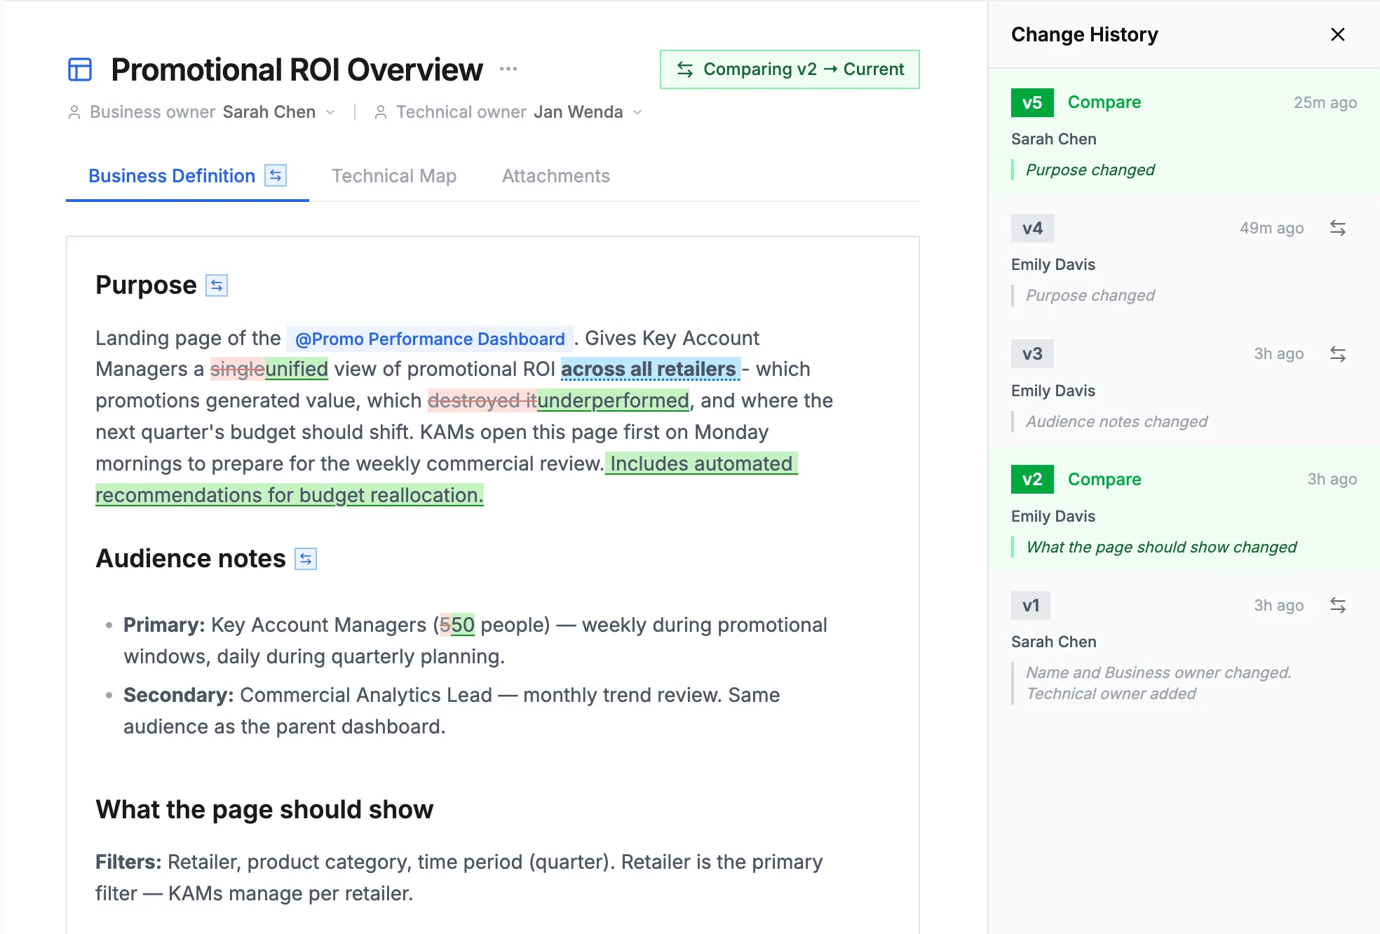1380x934 pixels.
Task: Click 'Audience notes changed' note in v3
Action: 1116,421
